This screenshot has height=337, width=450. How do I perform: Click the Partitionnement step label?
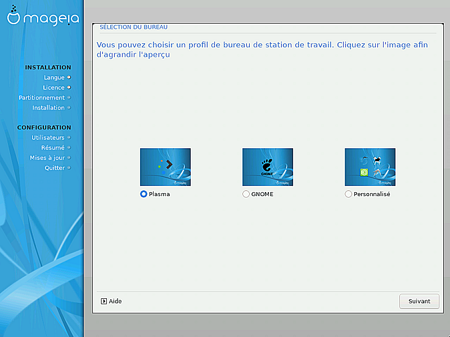42,98
